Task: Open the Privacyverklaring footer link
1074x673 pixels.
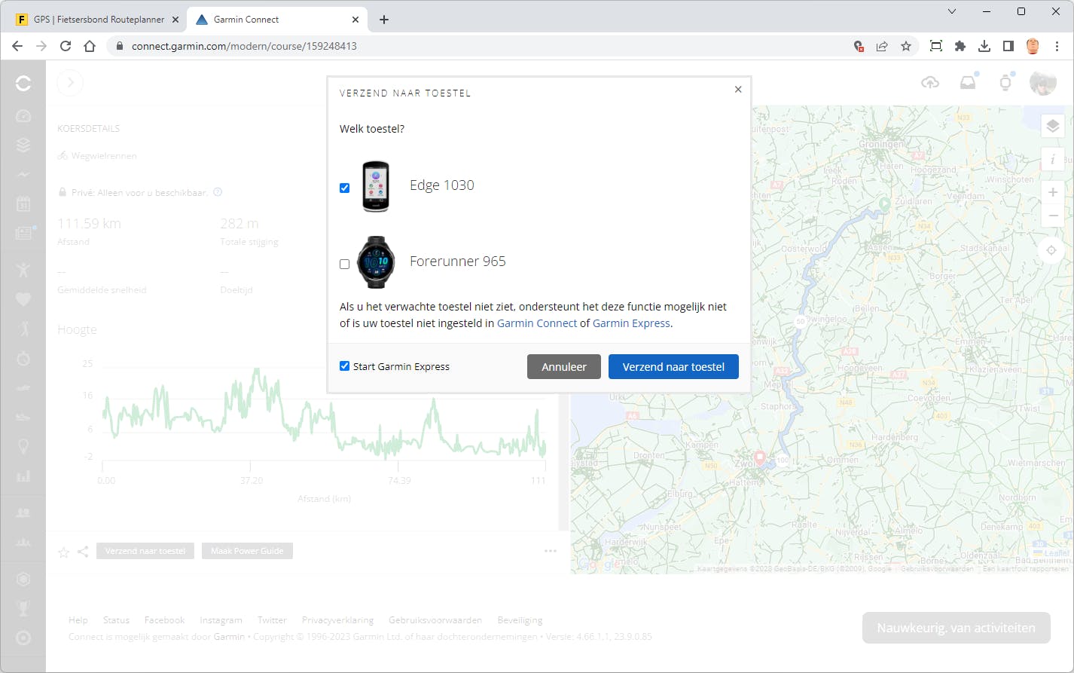Action: point(337,620)
